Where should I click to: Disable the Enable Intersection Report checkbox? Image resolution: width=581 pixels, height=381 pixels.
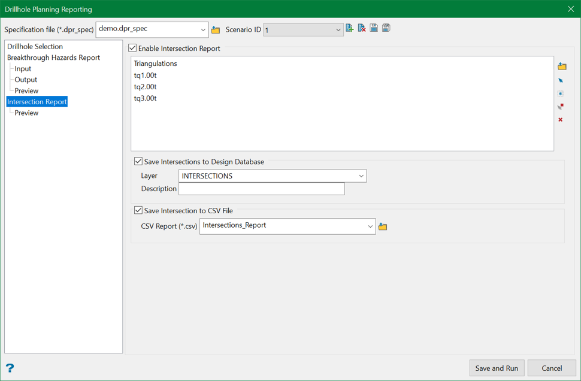132,49
